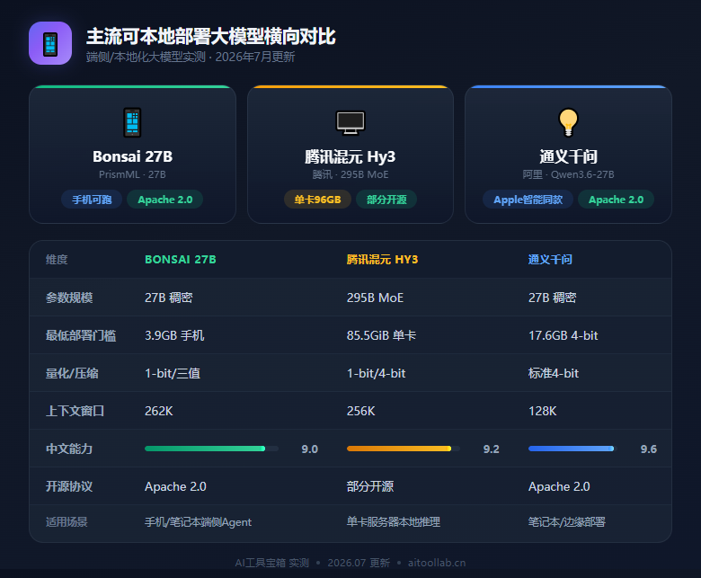Select Apache 2.0 tag on 通义千问 card
Viewport: 701px width, 578px height.
coord(616,200)
